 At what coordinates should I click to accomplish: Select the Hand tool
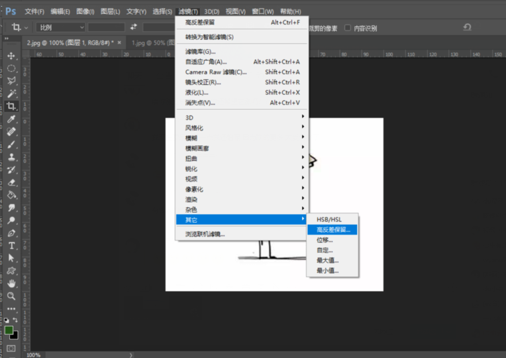[x=11, y=284]
